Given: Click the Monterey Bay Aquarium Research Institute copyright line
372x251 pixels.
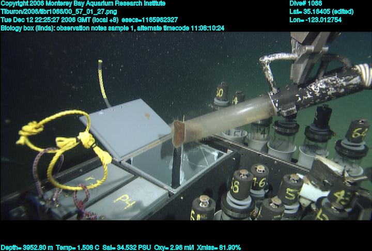Looking at the screenshot, I should point(83,4).
